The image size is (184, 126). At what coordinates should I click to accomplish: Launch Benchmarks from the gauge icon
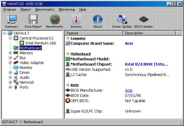[55, 19]
